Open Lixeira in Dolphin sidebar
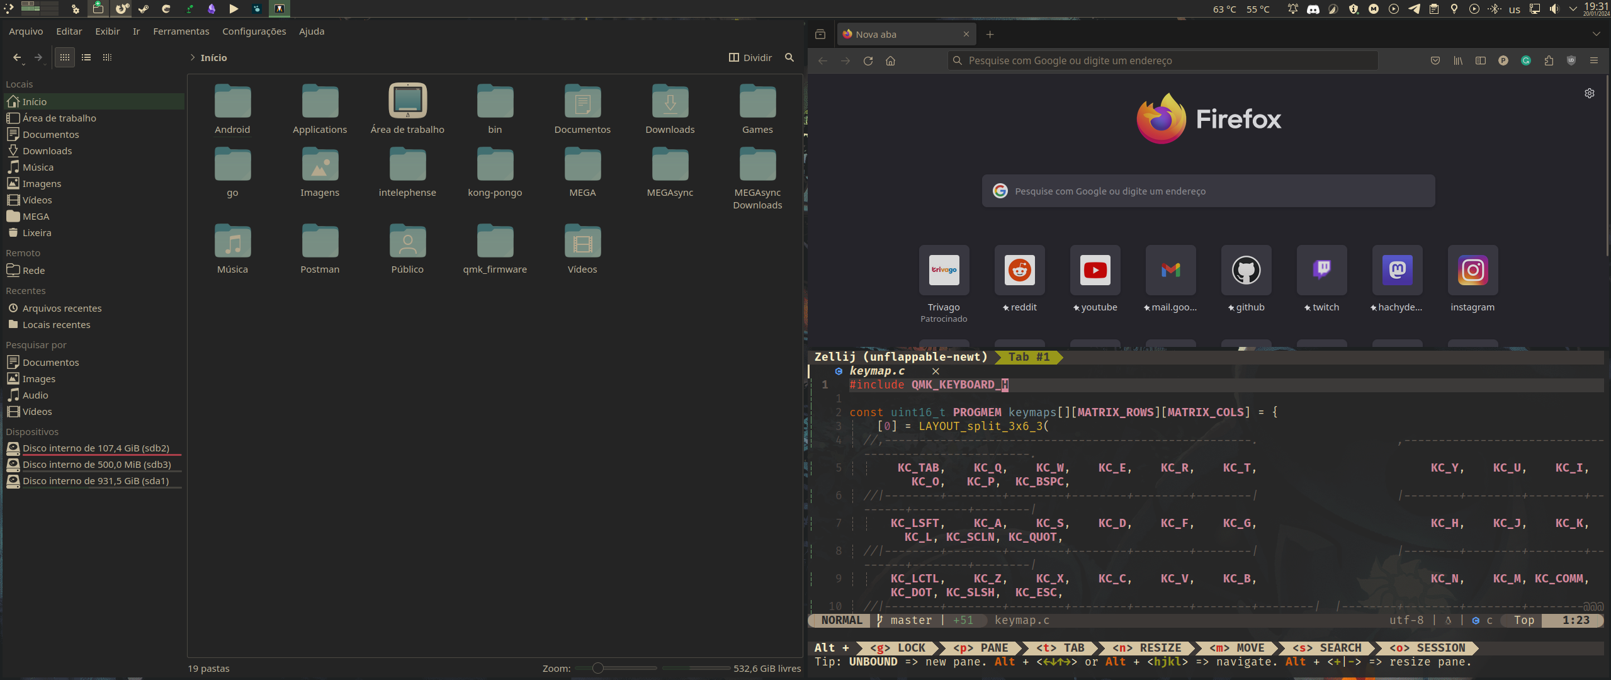Image resolution: width=1611 pixels, height=680 pixels. point(94,232)
